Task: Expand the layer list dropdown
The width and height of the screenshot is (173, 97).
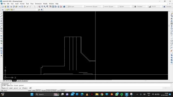Action: click(x=37, y=10)
